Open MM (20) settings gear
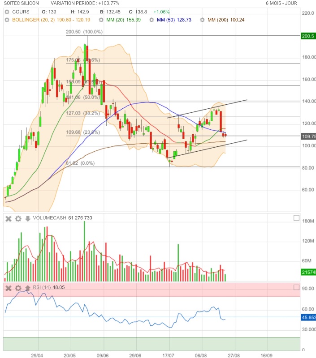The image size is (316, 358). tap(101, 20)
